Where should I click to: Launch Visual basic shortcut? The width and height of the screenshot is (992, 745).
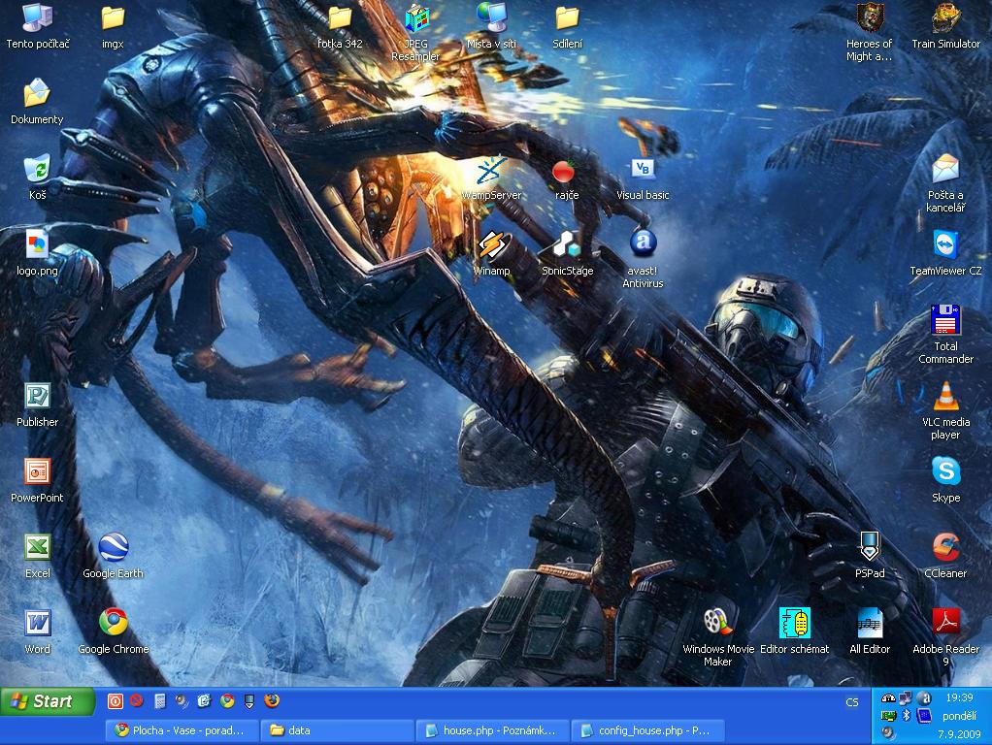(x=643, y=178)
